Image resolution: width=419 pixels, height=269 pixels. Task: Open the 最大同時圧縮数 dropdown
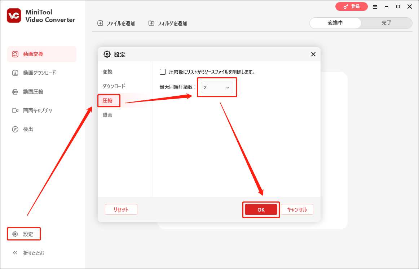(217, 87)
